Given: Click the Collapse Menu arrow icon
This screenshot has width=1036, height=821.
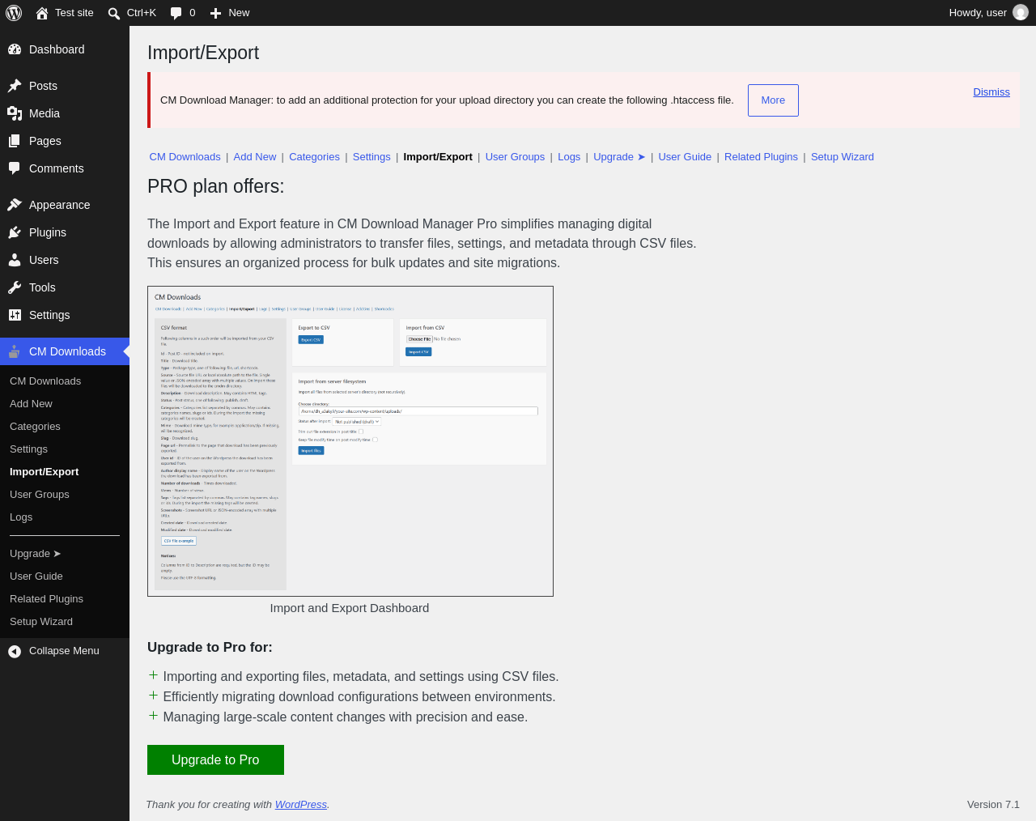Looking at the screenshot, I should (x=15, y=651).
